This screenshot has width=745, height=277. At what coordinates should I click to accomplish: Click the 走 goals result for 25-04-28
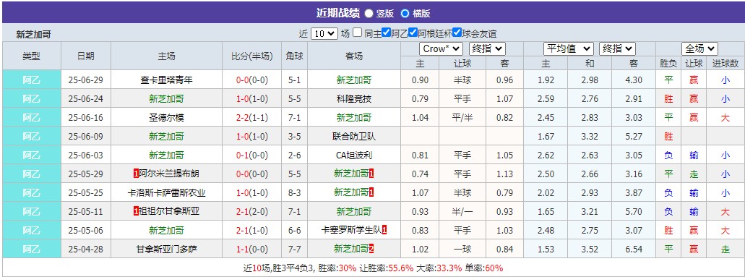click(x=725, y=250)
